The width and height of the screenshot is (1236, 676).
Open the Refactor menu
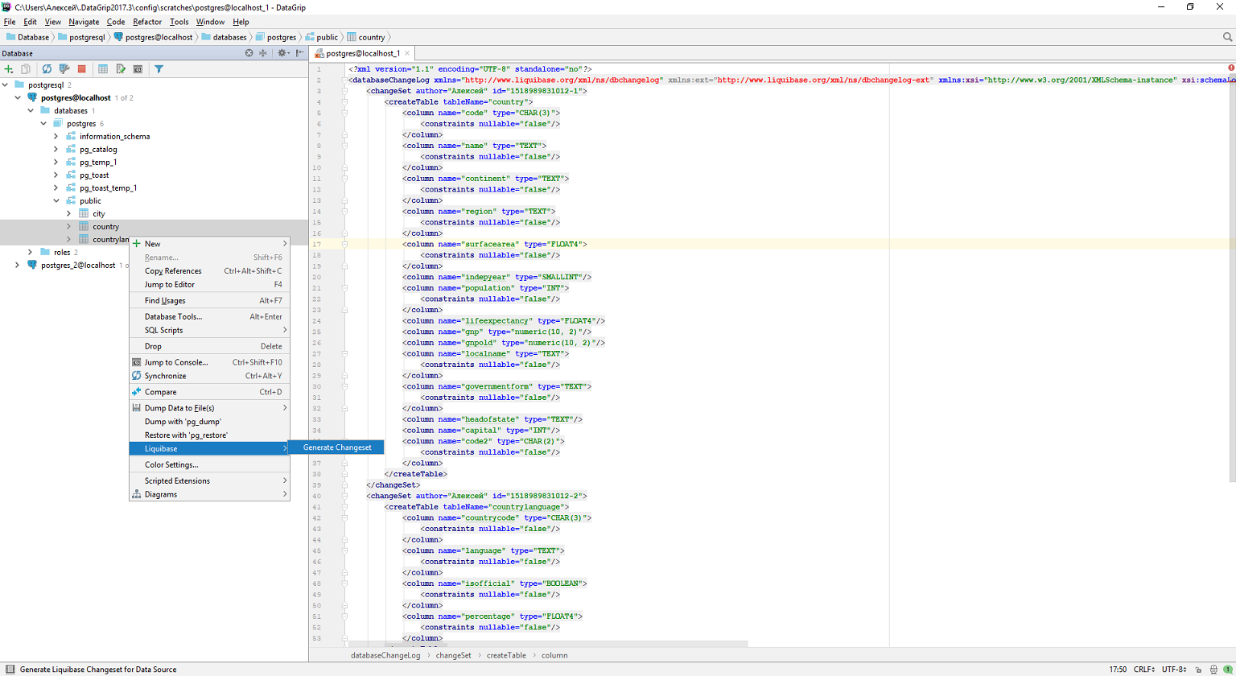pos(146,22)
